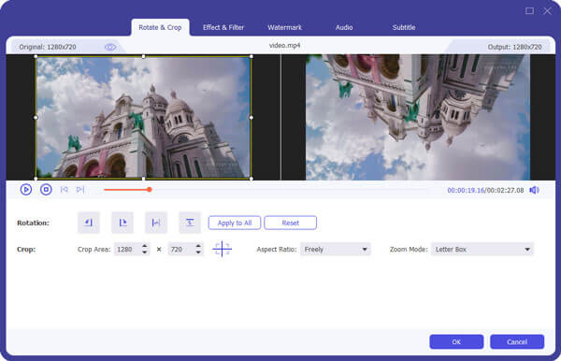Stop the video playback
Screen dimensions: 561x361
(46, 190)
